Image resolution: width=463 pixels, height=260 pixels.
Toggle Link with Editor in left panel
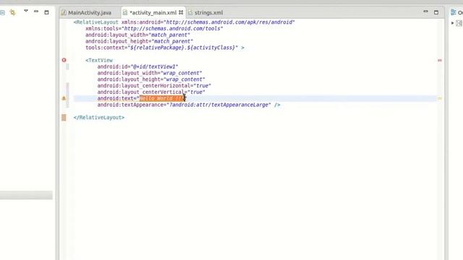click(x=12, y=12)
